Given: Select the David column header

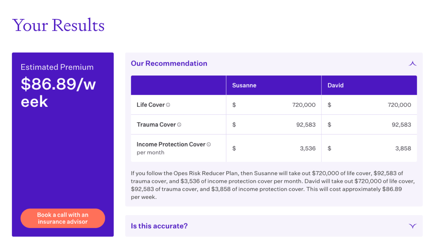Looking at the screenshot, I should pyautogui.click(x=335, y=85).
